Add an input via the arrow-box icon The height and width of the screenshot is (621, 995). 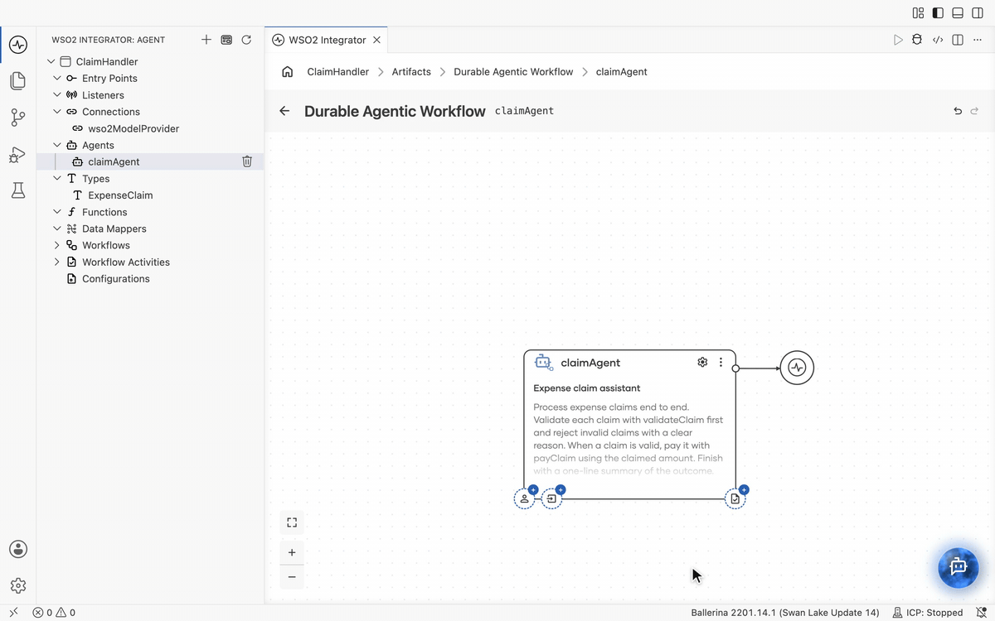551,498
